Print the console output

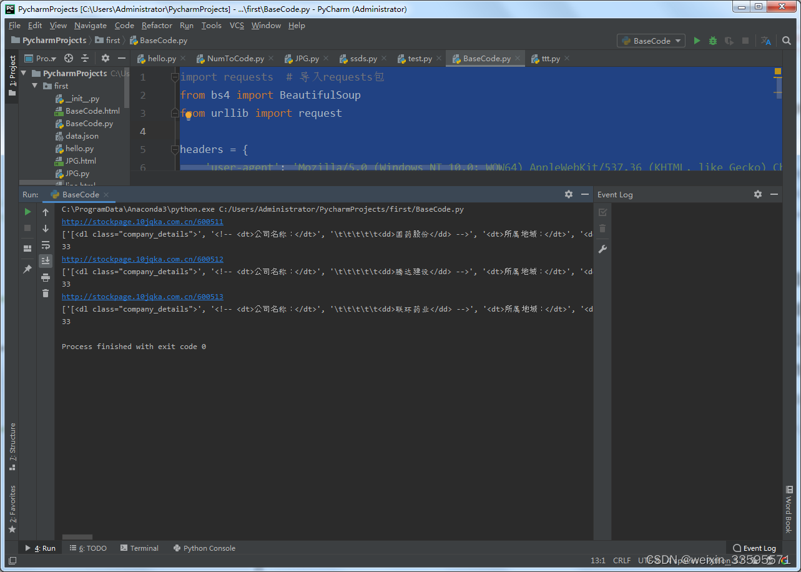click(x=46, y=277)
